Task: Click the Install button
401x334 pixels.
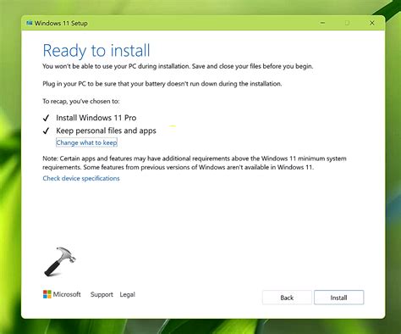Action: click(x=338, y=298)
